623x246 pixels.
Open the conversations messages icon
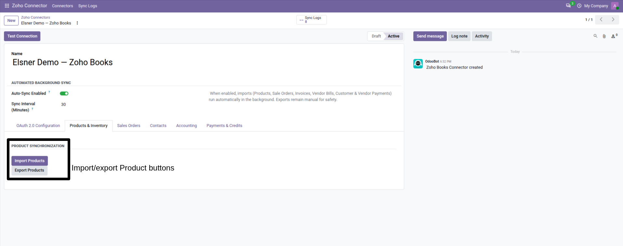(568, 6)
